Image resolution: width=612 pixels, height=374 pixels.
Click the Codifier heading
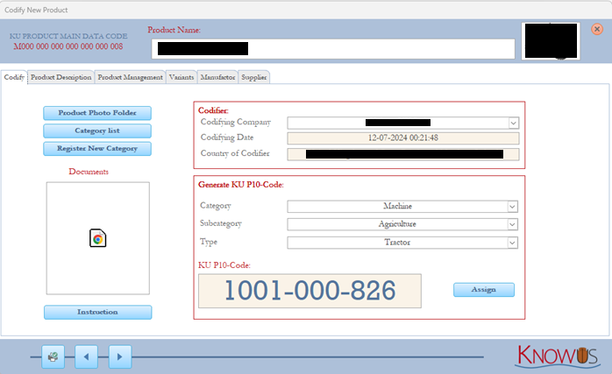[x=213, y=110]
